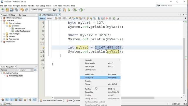Click the Source button in editor
The height and width of the screenshot is (106, 188).
[x=42, y=18]
